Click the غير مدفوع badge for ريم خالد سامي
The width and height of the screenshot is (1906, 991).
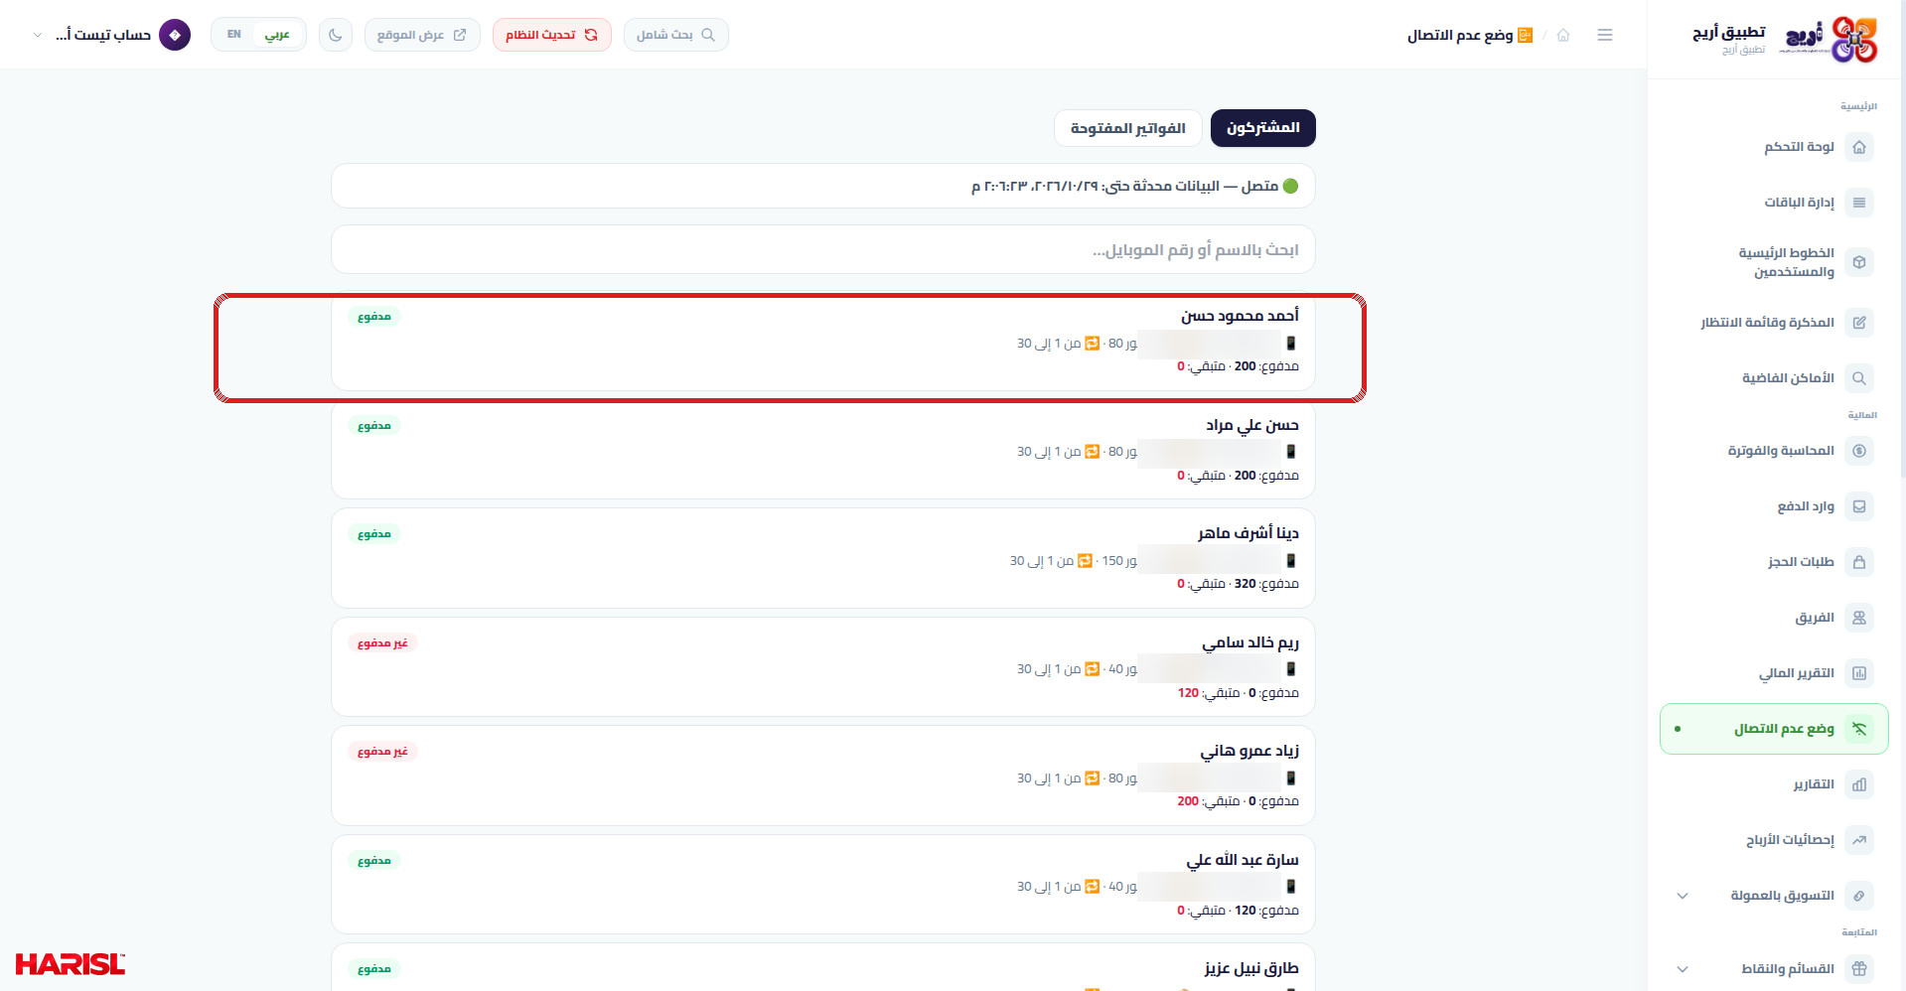click(x=382, y=643)
